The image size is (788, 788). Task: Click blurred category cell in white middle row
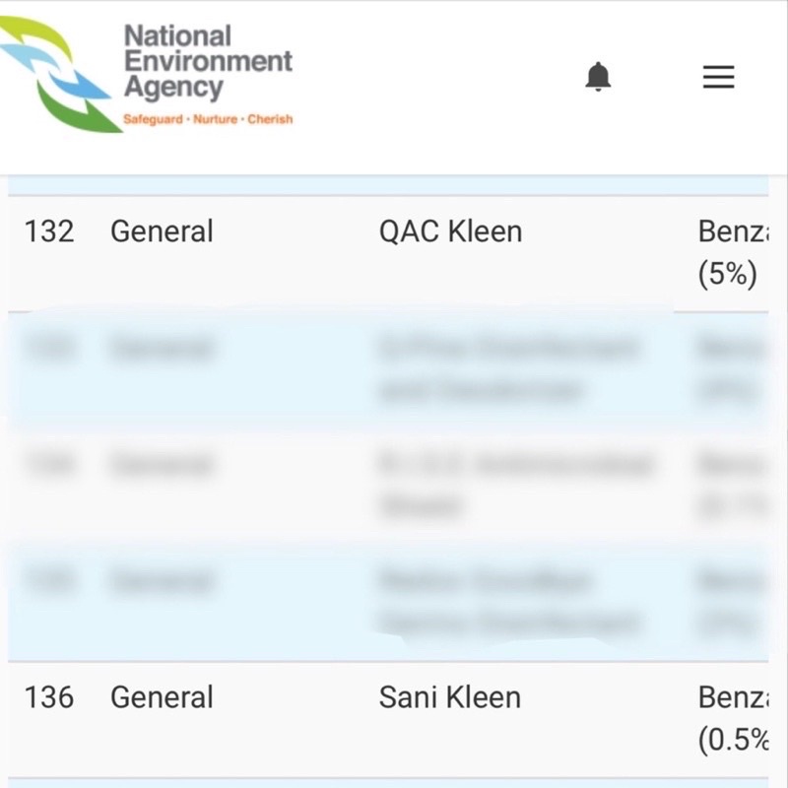click(162, 464)
